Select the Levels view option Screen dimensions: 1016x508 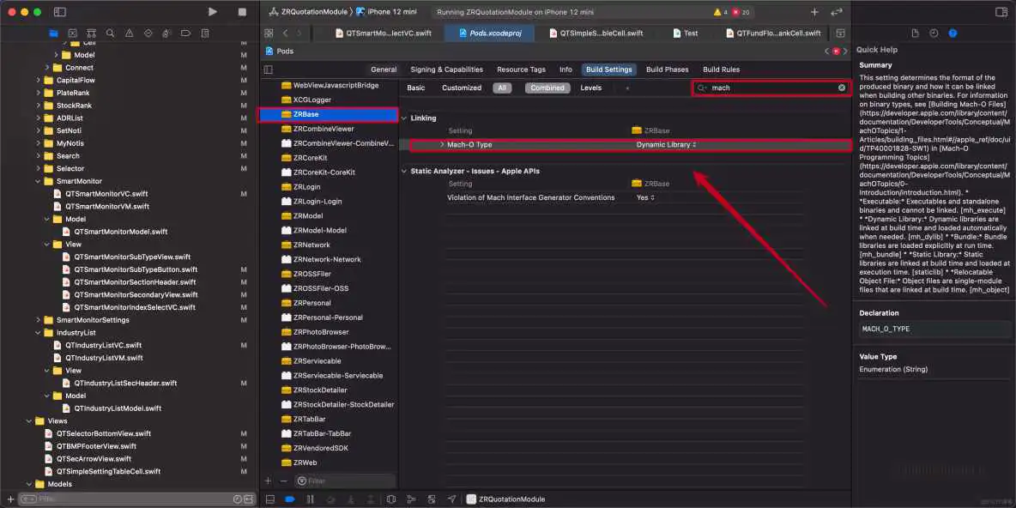click(591, 88)
